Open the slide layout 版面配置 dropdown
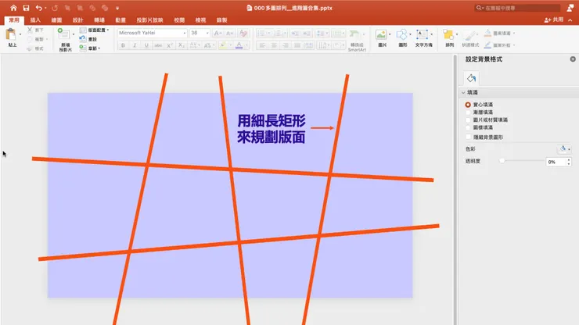 [x=95, y=30]
